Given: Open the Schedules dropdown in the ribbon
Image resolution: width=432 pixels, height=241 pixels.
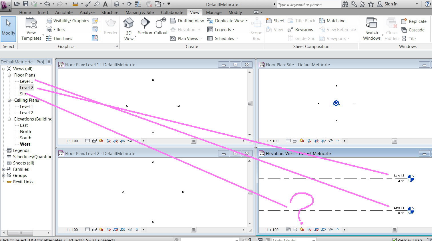Looking at the screenshot, I should pos(223,39).
